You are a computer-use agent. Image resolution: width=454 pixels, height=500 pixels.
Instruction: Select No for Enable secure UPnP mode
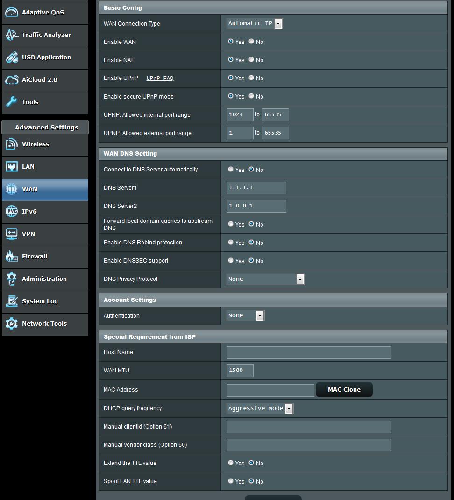(251, 96)
